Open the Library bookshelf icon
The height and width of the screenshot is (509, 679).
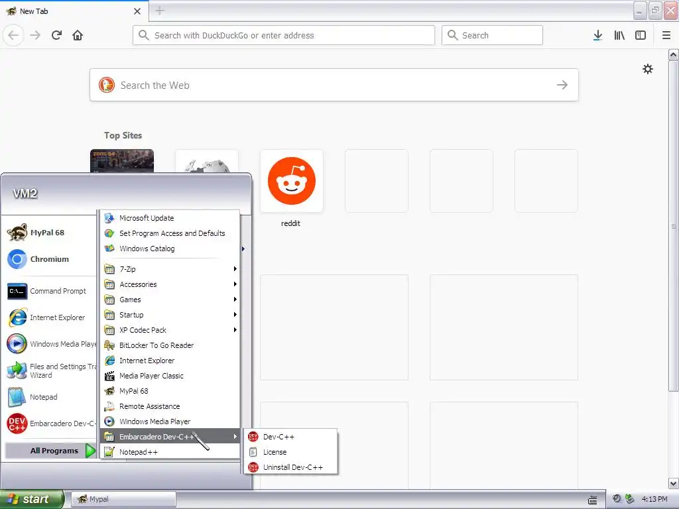[x=619, y=35]
